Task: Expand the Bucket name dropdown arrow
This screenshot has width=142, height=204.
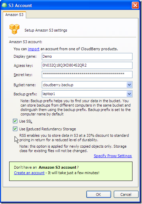Action: pos(129,85)
